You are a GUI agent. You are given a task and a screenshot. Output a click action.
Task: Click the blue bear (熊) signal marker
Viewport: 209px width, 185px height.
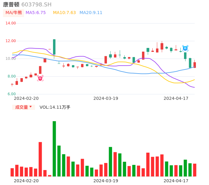click(x=185, y=48)
